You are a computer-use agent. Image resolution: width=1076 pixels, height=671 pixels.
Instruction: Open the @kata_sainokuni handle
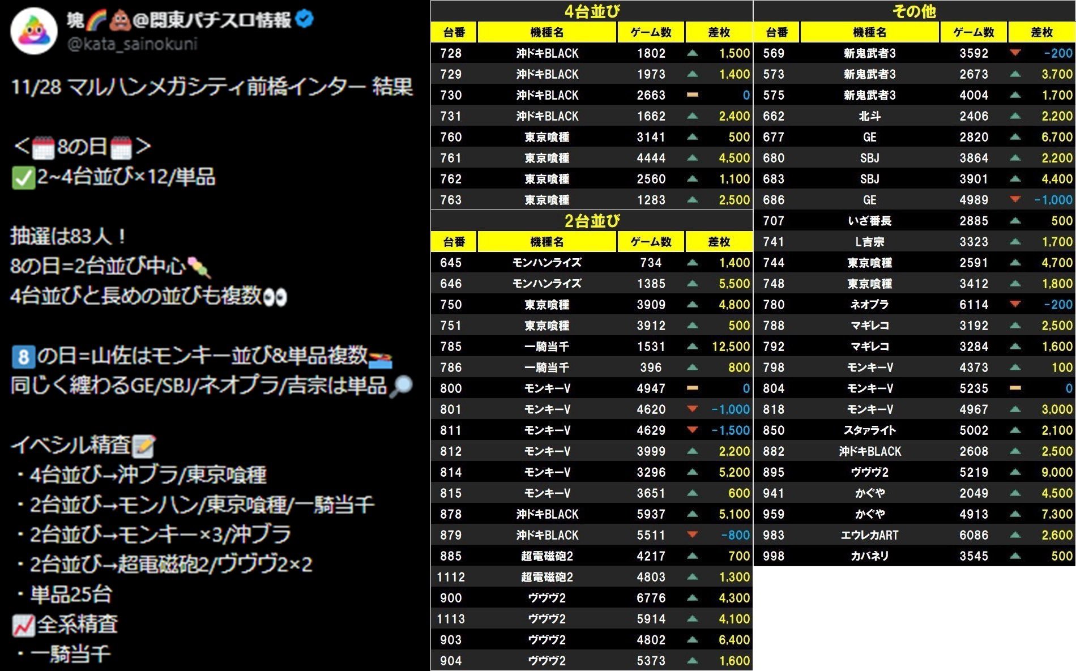pos(132,44)
